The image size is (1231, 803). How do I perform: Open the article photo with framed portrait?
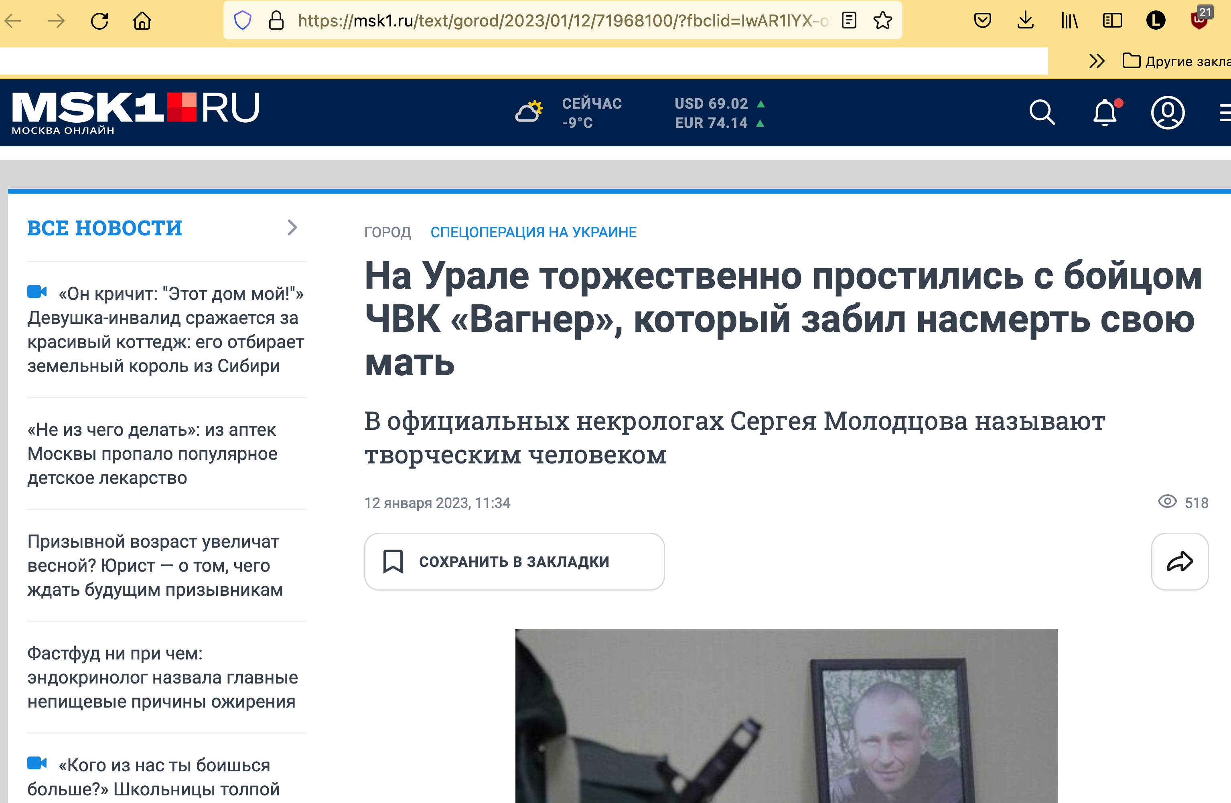coord(786,716)
